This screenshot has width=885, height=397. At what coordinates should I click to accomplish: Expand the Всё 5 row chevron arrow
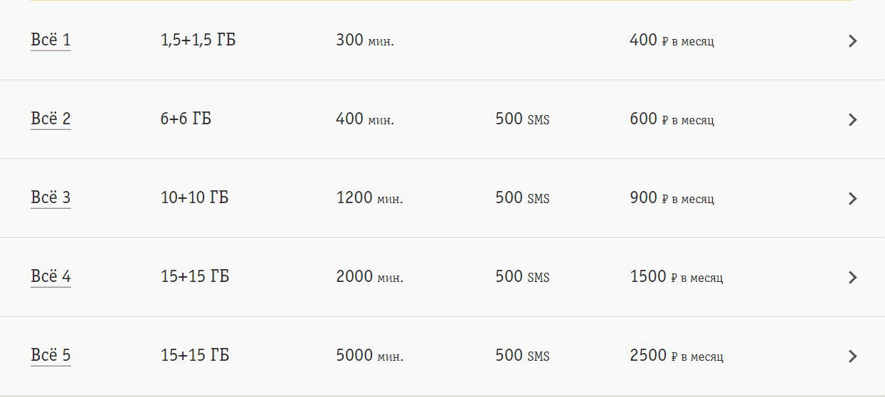[852, 357]
